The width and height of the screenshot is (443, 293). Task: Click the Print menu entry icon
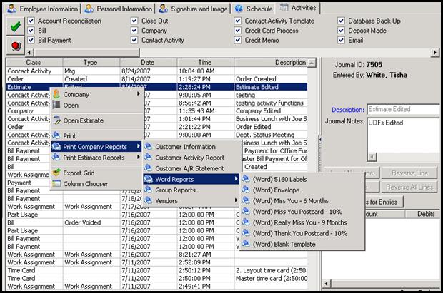pos(56,135)
